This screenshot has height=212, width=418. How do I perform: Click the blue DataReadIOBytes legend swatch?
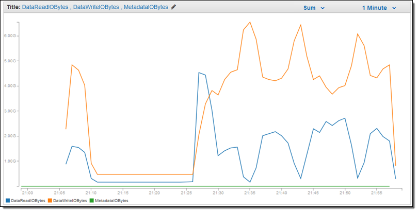(8, 201)
